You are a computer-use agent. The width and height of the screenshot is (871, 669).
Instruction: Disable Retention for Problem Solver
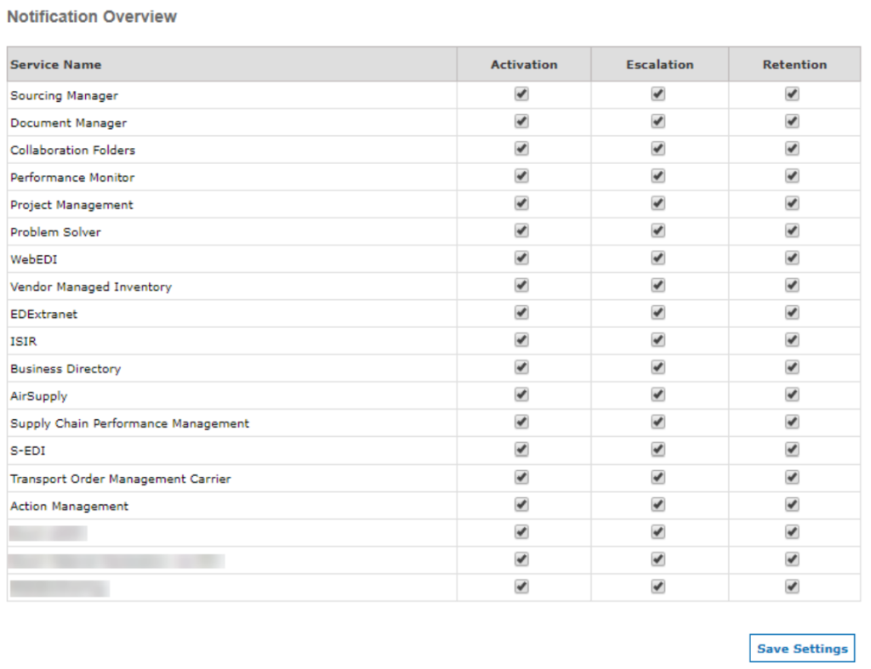(x=792, y=230)
